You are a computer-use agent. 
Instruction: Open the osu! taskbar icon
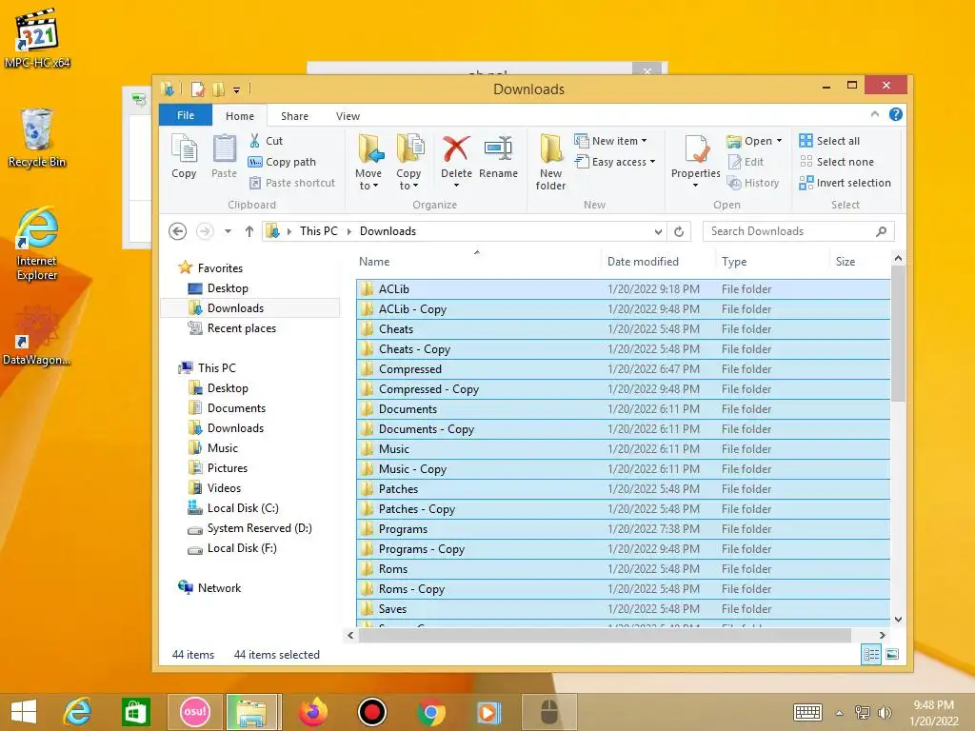[194, 712]
